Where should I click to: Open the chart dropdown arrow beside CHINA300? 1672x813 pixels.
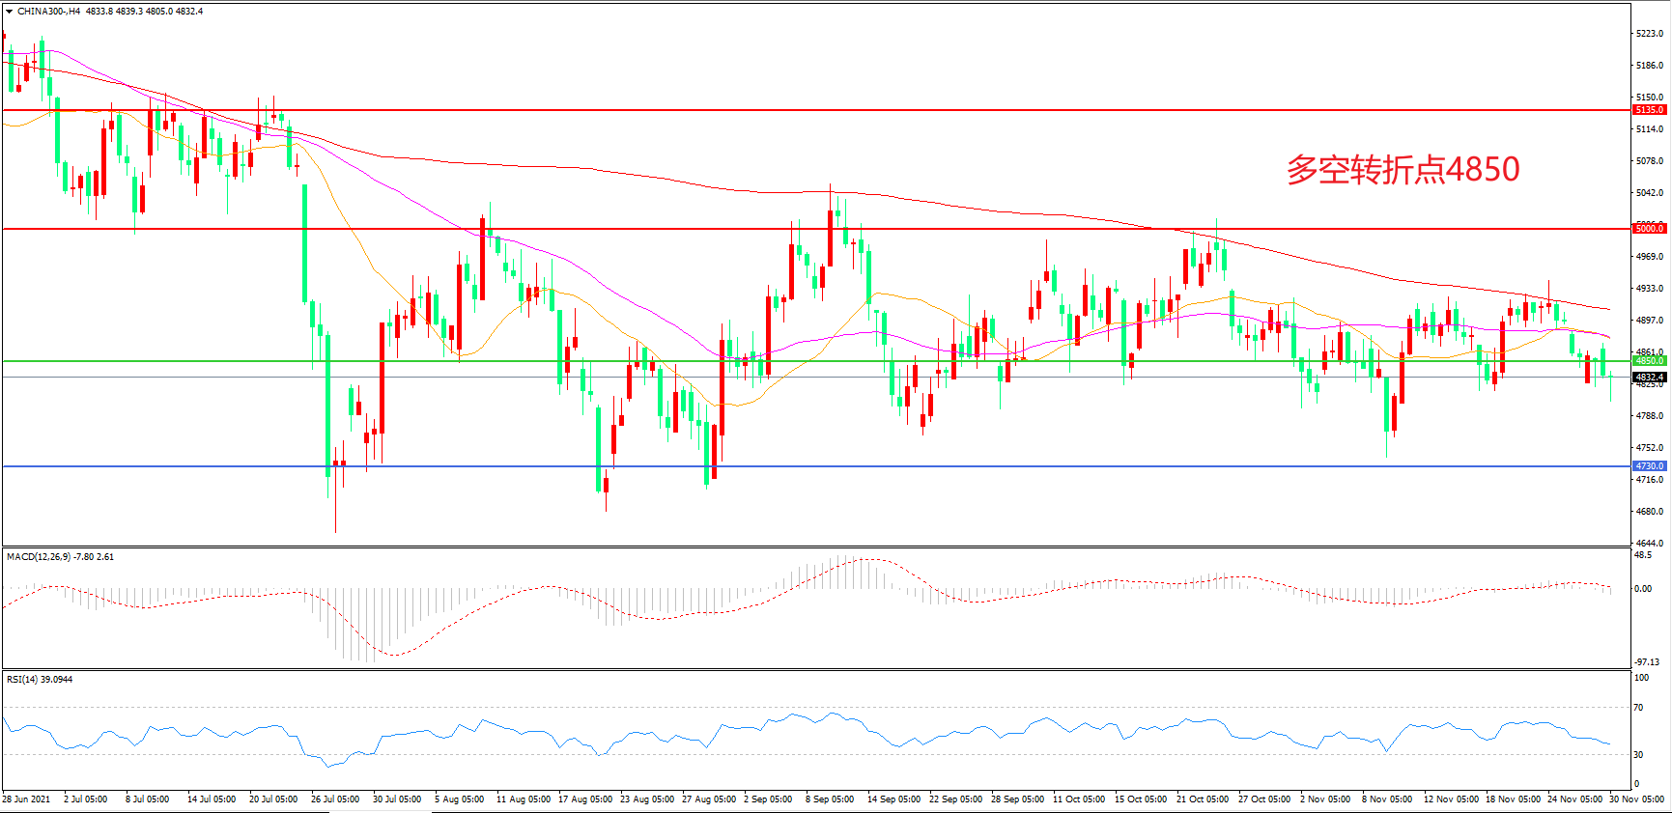(9, 12)
